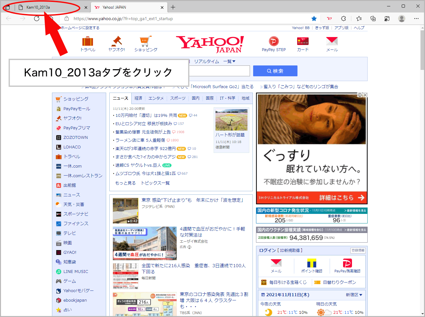Click the page's vertical scrollbar thumb
Screen dimensions: 425x317
click(422, 50)
